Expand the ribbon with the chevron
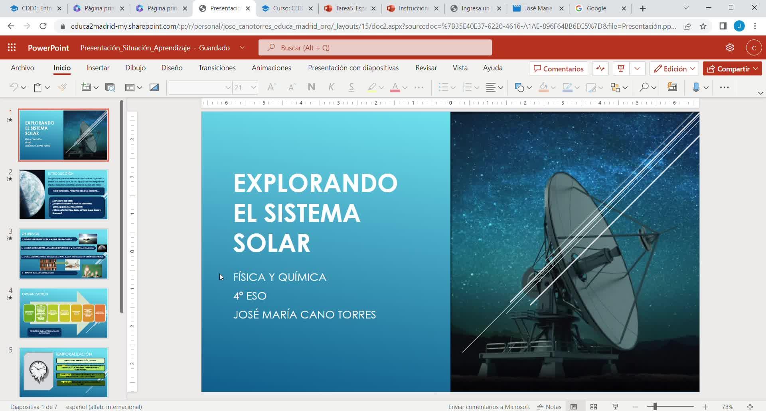This screenshot has width=766, height=411. pos(760,93)
